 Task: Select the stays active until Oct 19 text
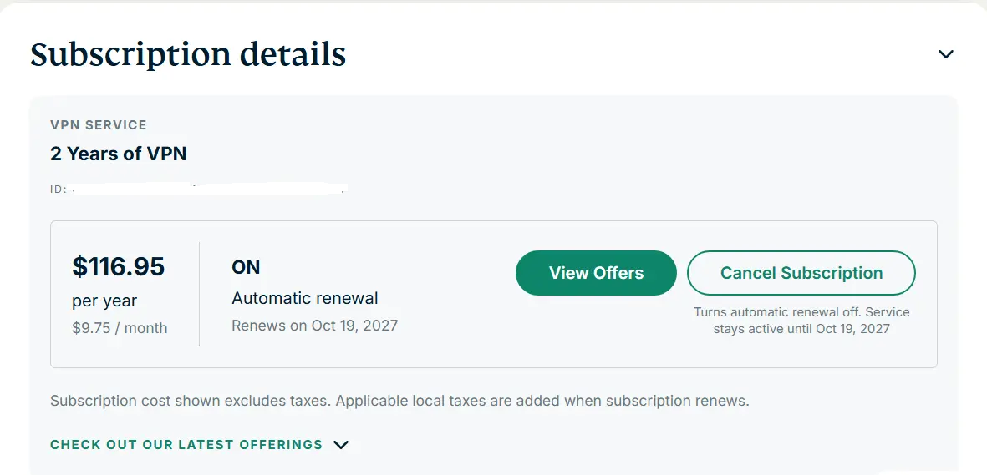[783, 328]
